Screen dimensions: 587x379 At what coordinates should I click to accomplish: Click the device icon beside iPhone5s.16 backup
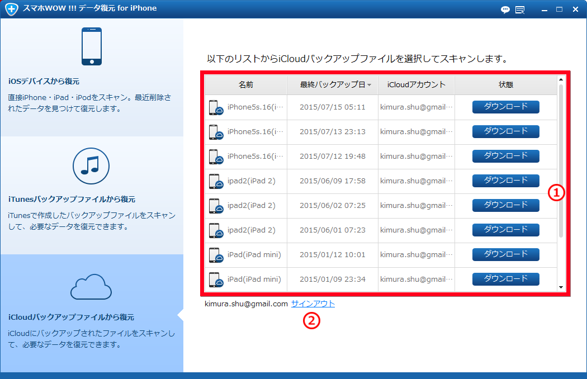point(216,108)
